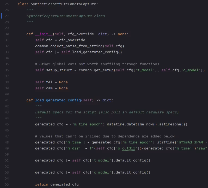Click cfg_override parameter in __init__ signature
This screenshot has height=188, width=208.
click(x=81, y=34)
